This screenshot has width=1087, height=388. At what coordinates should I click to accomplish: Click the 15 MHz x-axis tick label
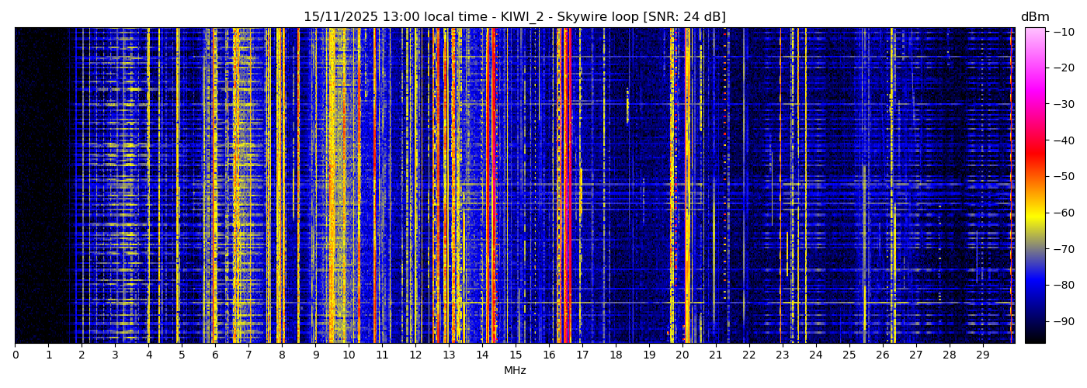click(516, 355)
